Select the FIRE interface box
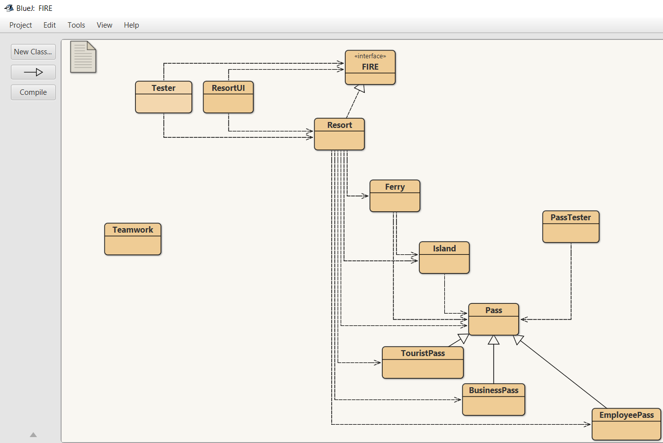 pos(370,67)
